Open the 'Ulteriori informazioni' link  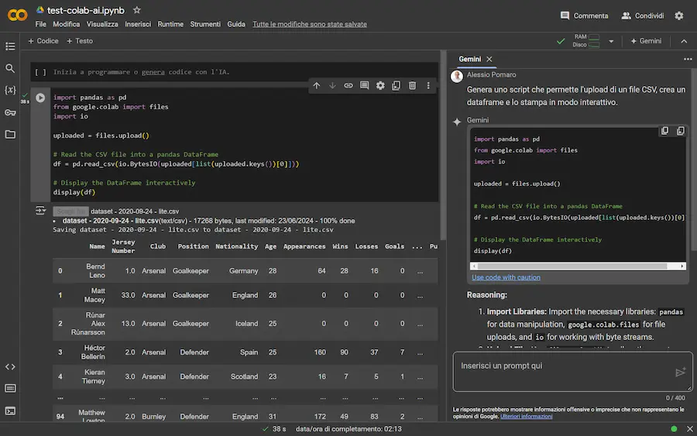(527, 417)
